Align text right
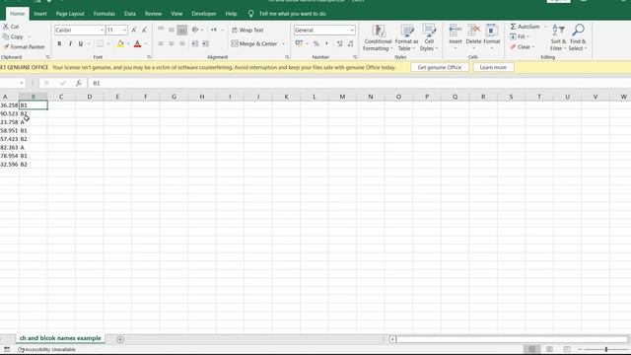 pos(181,43)
